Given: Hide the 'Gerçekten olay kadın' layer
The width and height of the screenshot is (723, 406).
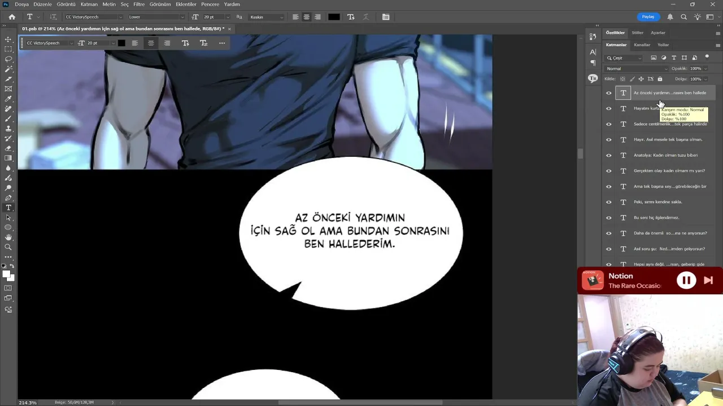Looking at the screenshot, I should [609, 171].
